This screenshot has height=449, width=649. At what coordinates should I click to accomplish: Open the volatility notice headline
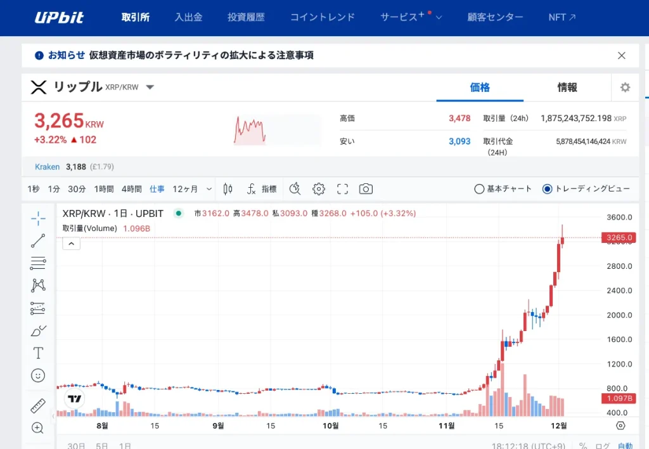pyautogui.click(x=201, y=56)
